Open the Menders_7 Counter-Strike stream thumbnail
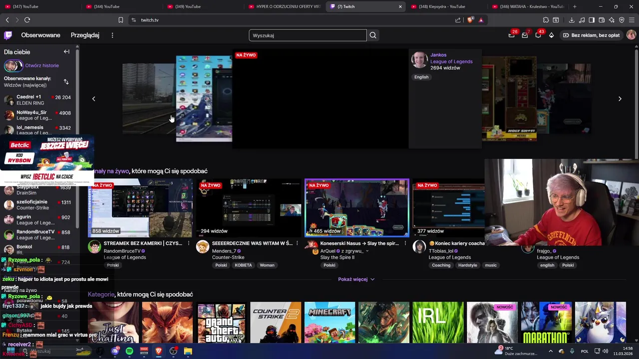 (248, 208)
